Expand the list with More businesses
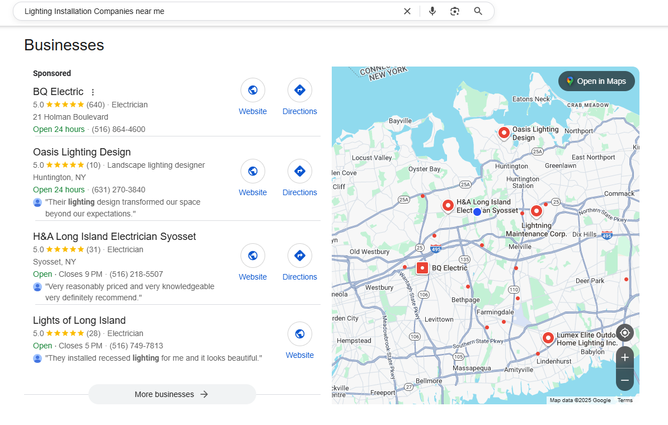Screen dimensions: 668x425 172,394
